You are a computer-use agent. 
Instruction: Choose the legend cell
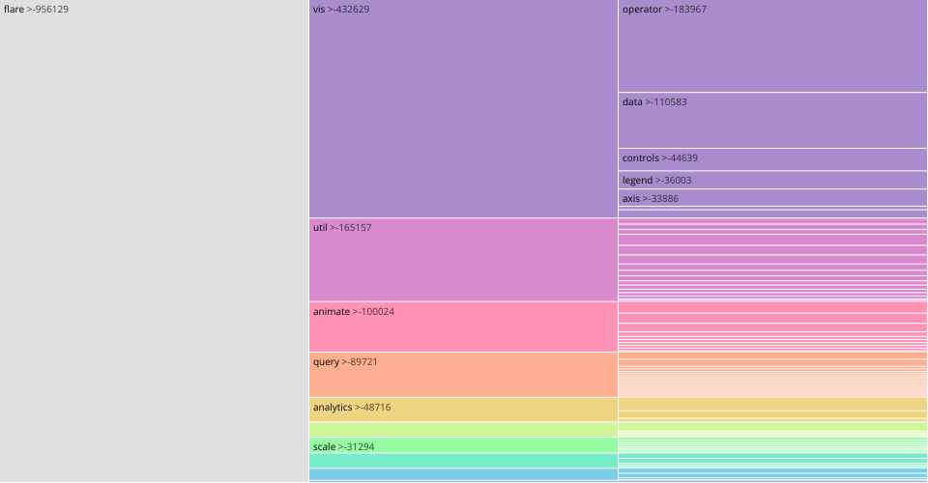[x=772, y=180]
